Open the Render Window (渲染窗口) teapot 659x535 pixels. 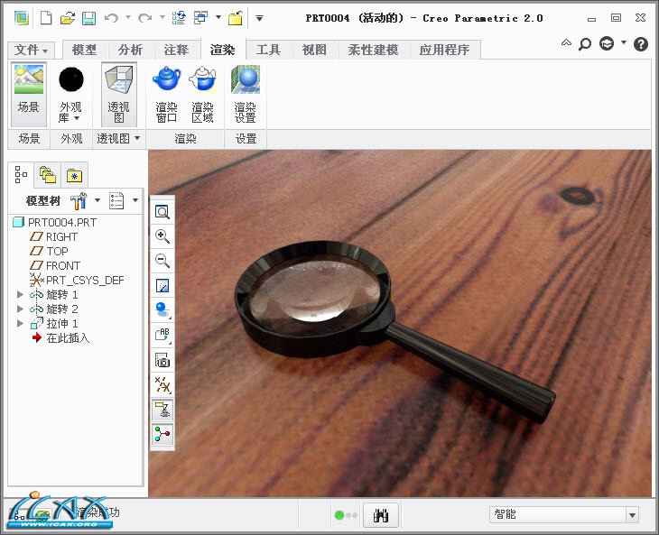coord(166,95)
